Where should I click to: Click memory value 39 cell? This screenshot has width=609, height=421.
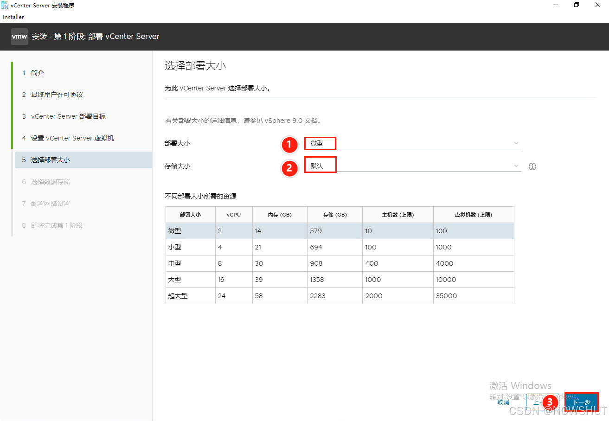280,280
